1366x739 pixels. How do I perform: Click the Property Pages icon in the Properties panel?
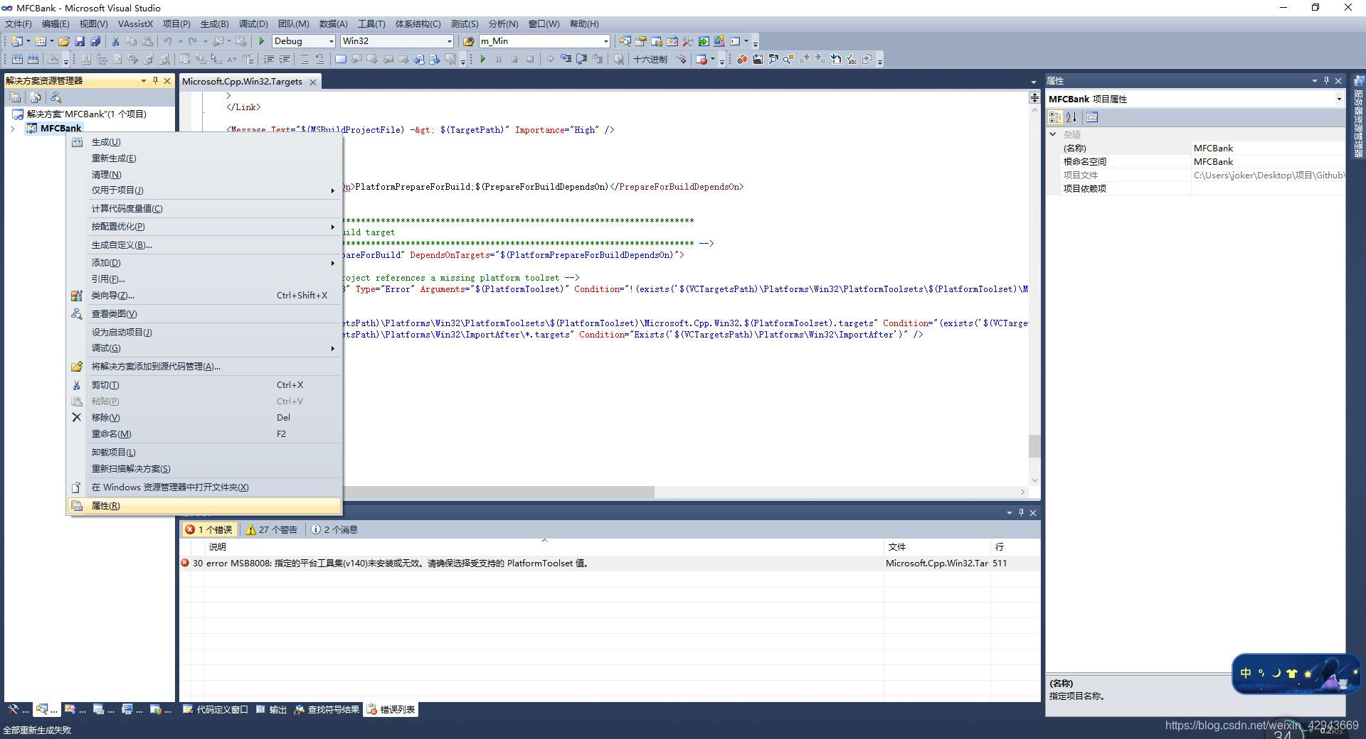pos(1092,117)
